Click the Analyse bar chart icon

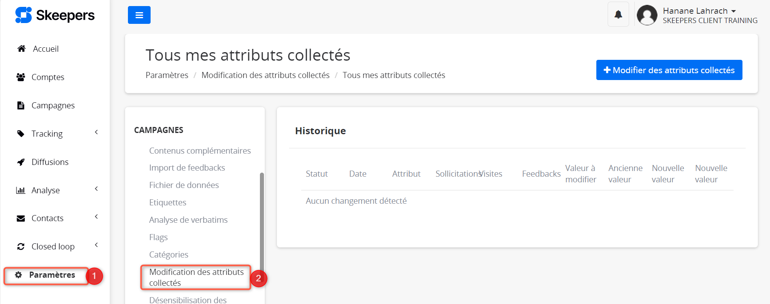(21, 190)
